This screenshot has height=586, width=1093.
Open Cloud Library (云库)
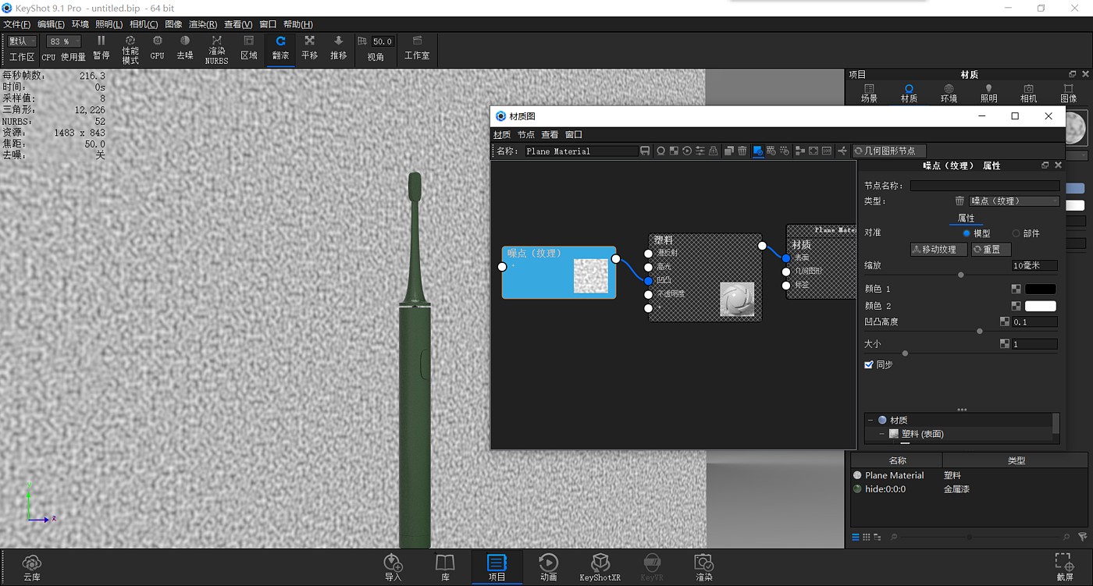(x=32, y=567)
